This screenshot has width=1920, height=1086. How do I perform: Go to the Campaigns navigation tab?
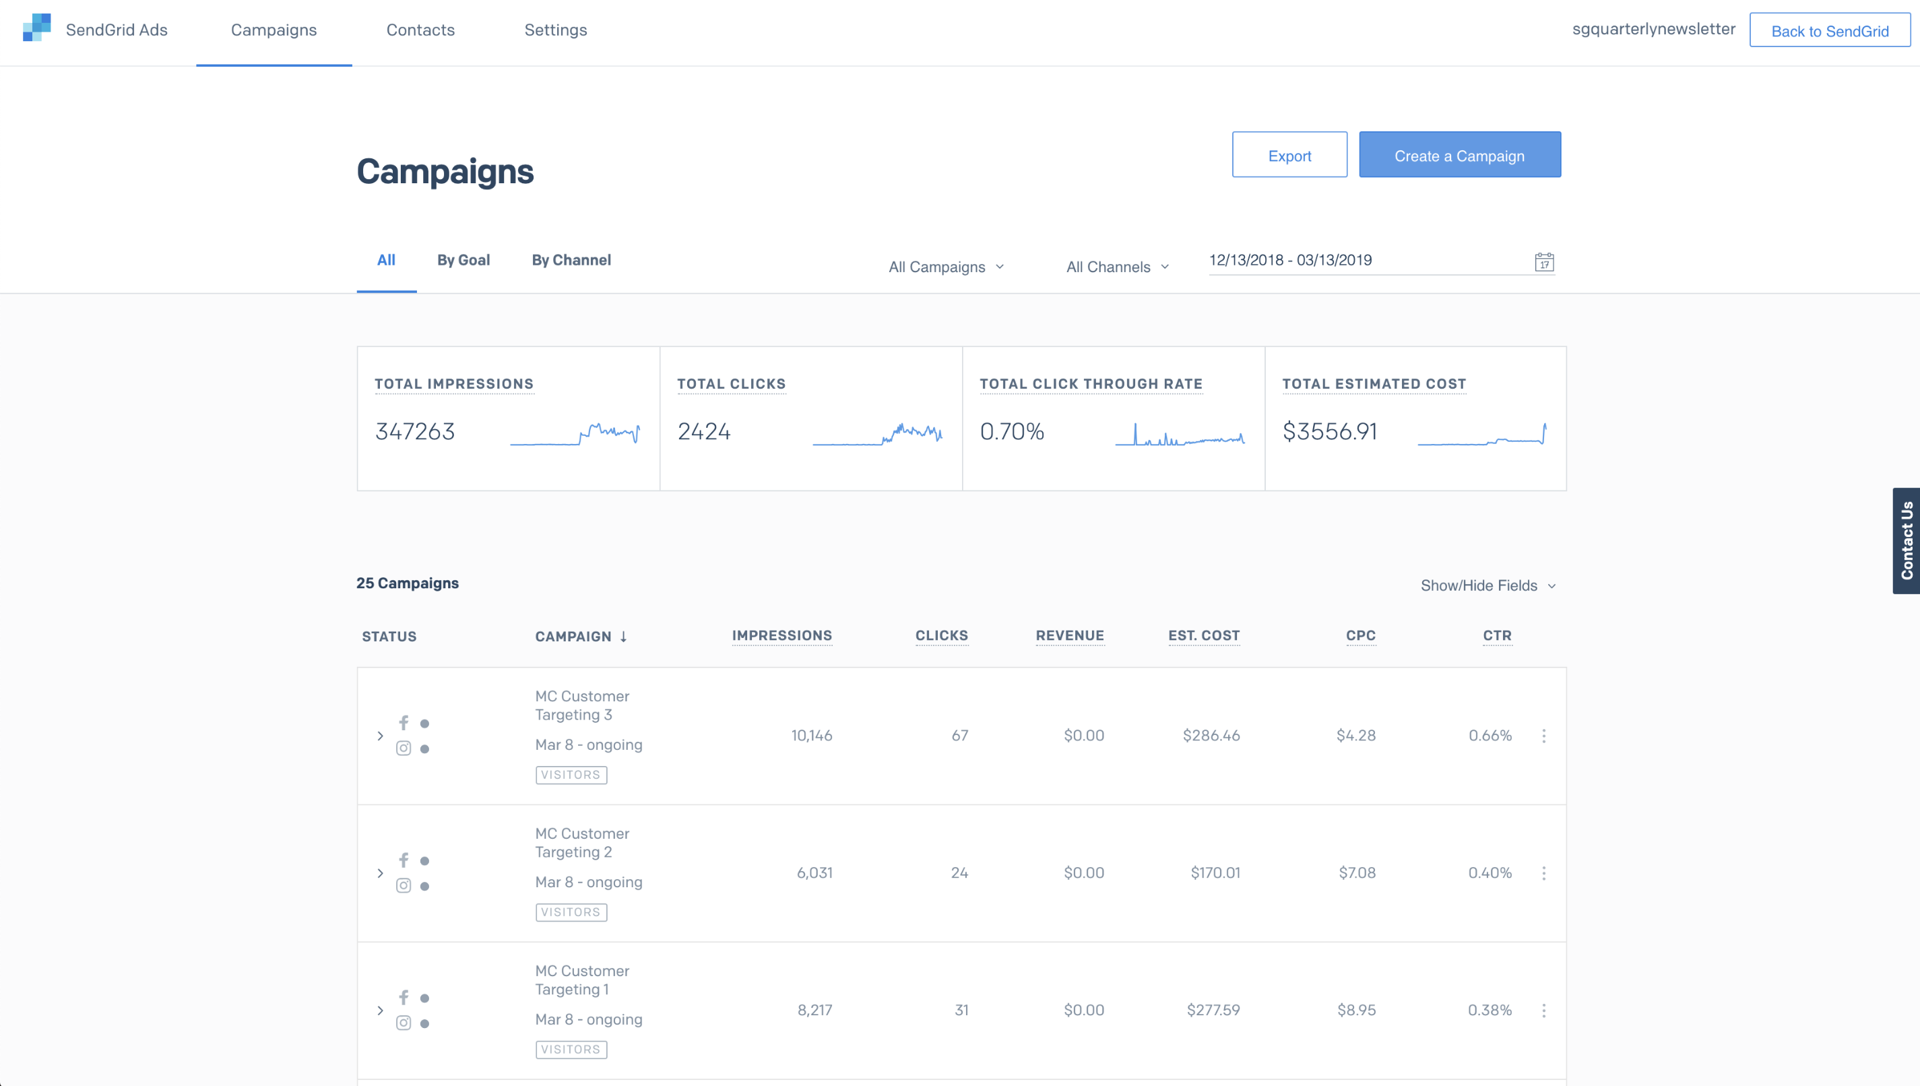tap(274, 30)
